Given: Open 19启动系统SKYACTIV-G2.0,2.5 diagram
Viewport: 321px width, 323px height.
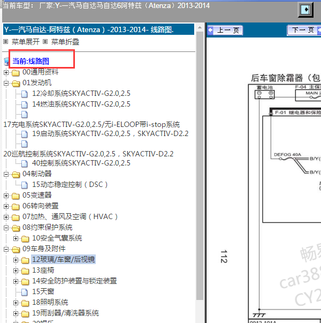Looking at the screenshot, I should [x=110, y=134].
